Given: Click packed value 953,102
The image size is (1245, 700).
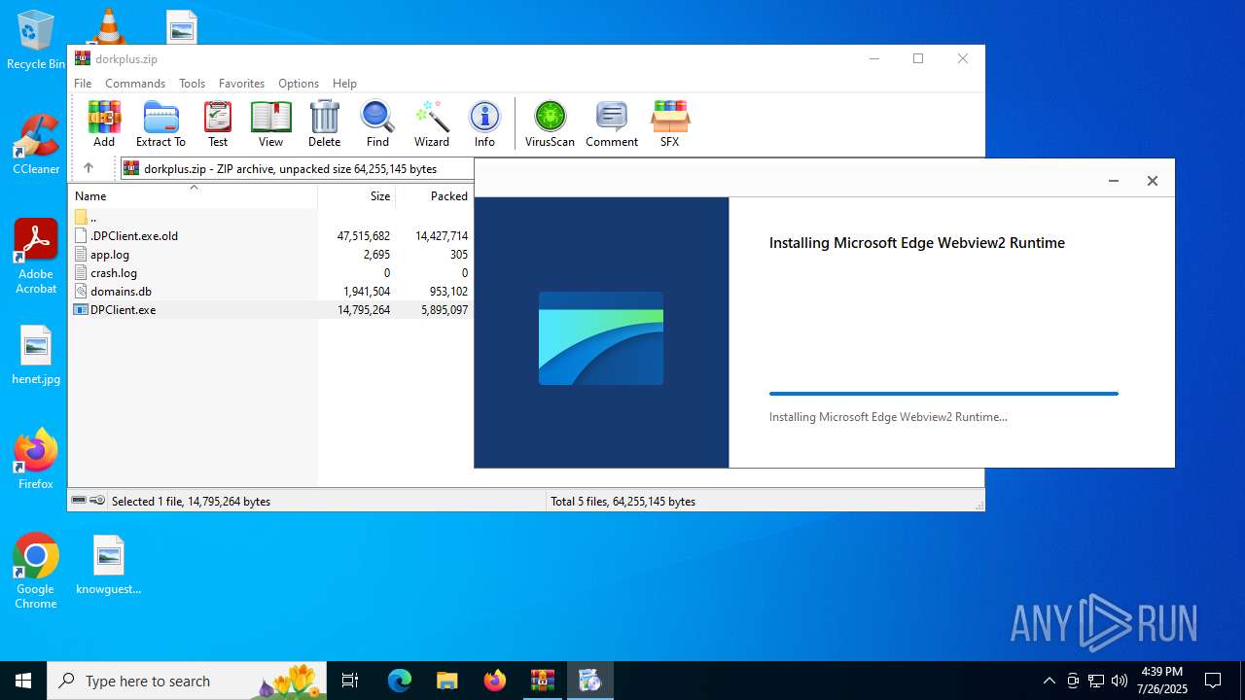Looking at the screenshot, I should click(448, 291).
